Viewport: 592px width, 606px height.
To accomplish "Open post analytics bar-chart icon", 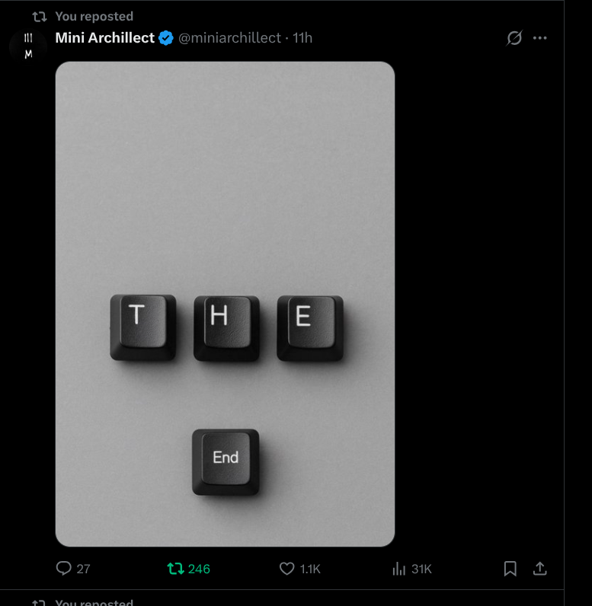I will pos(398,569).
